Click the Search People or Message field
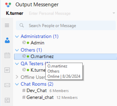The image size is (117, 106). pos(66,25)
